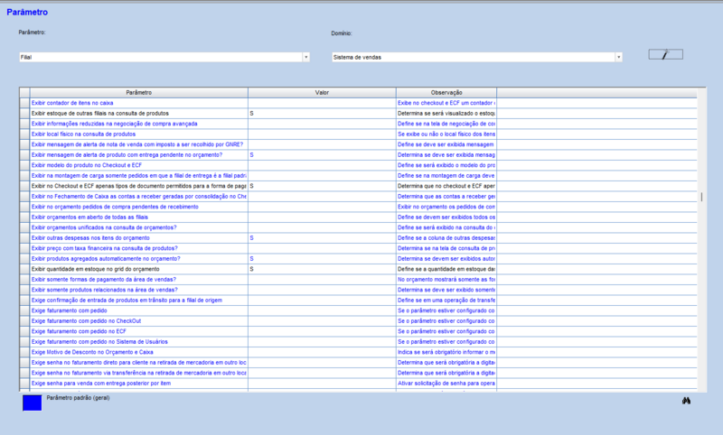Select the alert message row mentioning GNRE
The height and width of the screenshot is (435, 723).
click(x=137, y=144)
